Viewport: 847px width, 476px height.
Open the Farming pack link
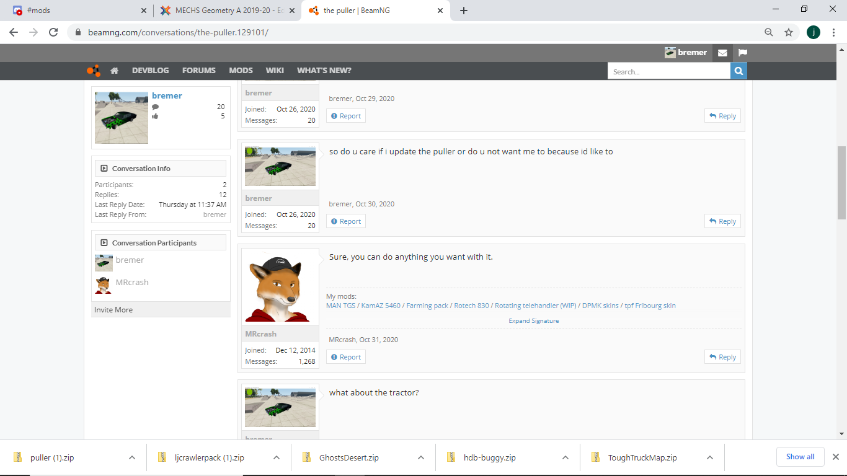click(x=427, y=306)
